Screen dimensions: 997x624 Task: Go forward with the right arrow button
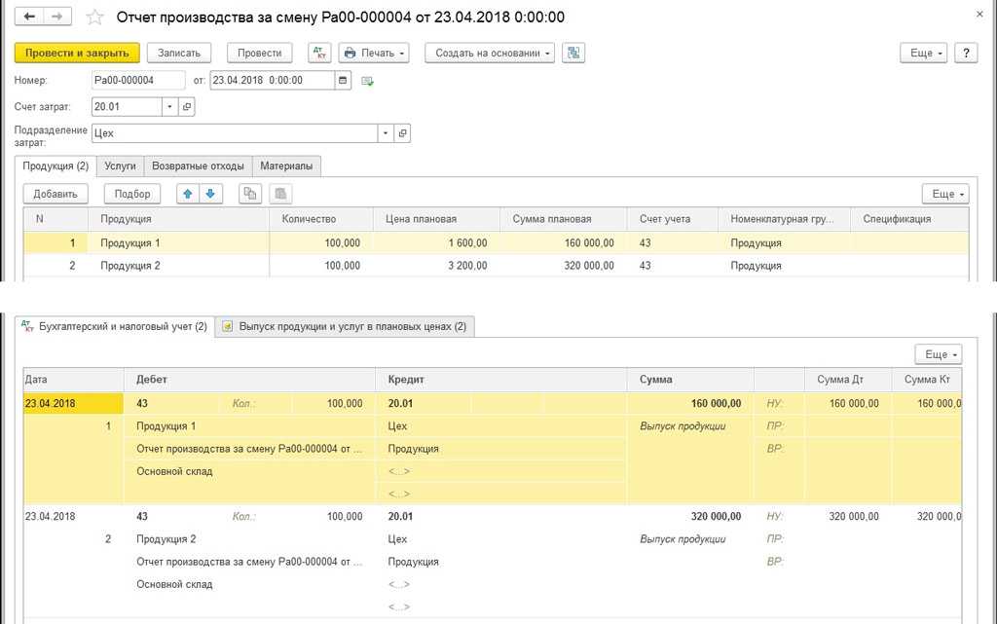pos(57,17)
